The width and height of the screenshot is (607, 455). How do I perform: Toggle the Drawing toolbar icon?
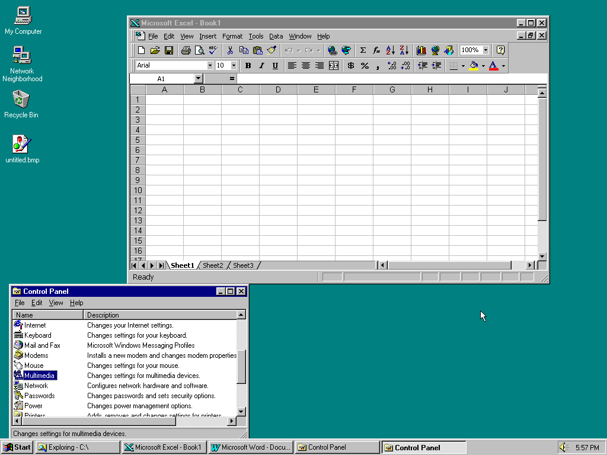(x=449, y=50)
